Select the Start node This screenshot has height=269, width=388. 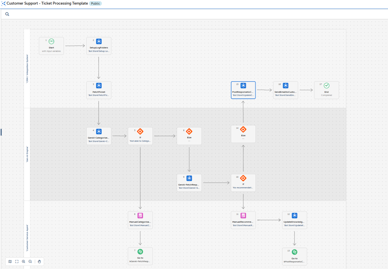[52, 46]
